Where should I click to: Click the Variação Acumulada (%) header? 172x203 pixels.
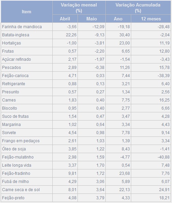click(138, 7)
